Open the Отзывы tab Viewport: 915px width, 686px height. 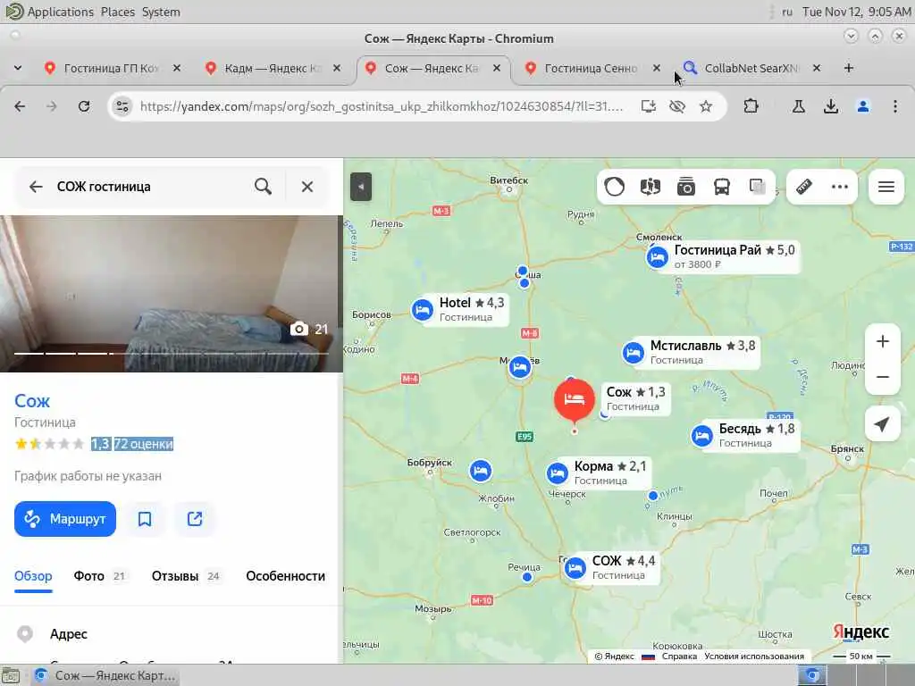click(186, 576)
